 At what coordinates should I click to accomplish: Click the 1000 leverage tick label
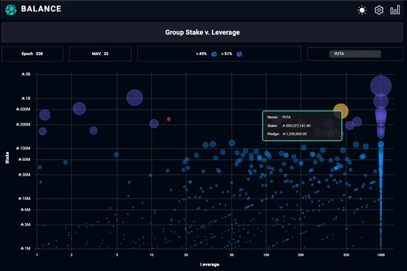[x=381, y=255]
